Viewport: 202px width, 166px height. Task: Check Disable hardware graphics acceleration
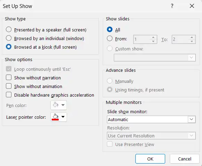pyautogui.click(x=9, y=95)
